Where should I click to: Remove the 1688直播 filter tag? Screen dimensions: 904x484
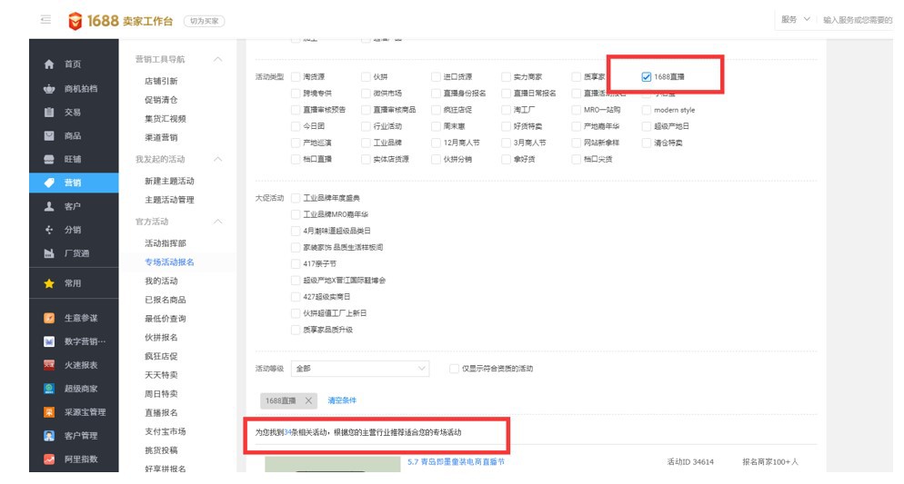[308, 400]
